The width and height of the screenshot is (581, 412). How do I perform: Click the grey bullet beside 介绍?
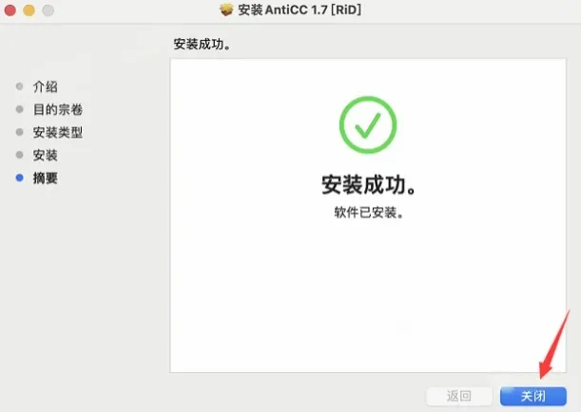(x=20, y=86)
